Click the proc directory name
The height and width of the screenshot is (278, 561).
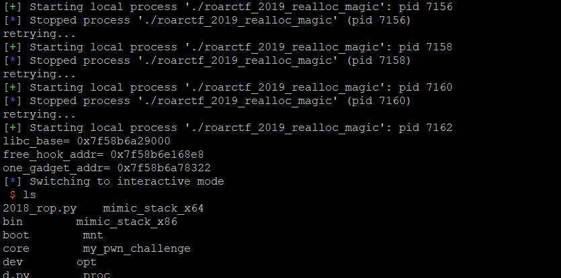click(x=97, y=275)
